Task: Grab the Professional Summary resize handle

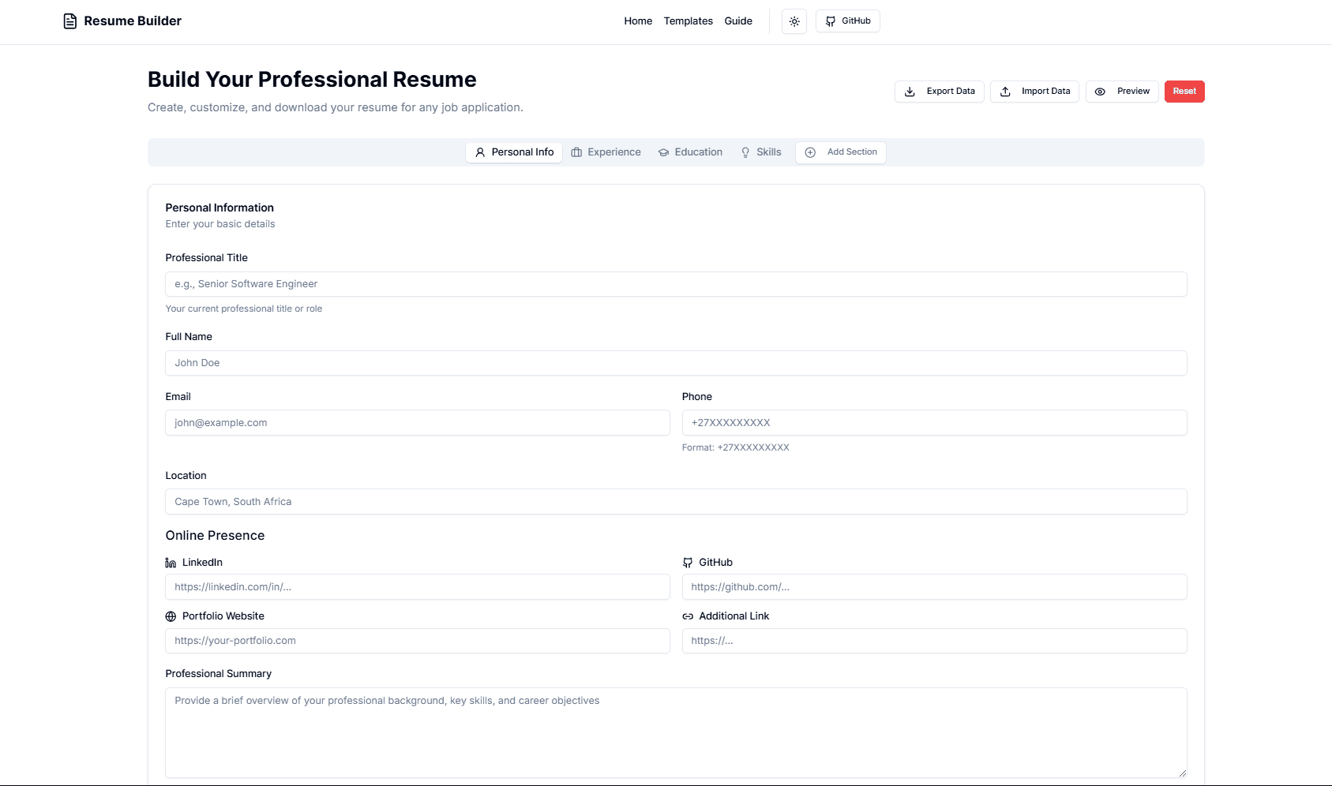Action: 1182,773
